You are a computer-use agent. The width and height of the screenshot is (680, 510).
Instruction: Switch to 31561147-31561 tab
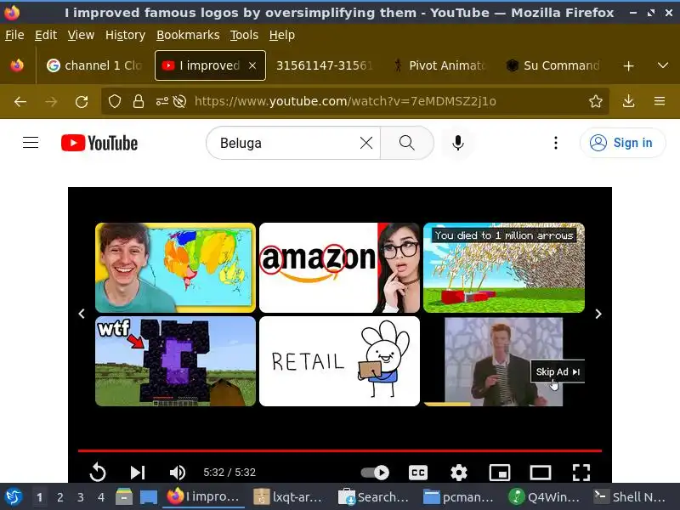(325, 65)
